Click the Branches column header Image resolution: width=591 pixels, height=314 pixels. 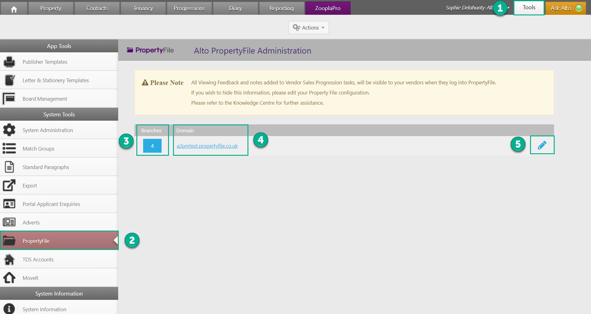tap(151, 131)
